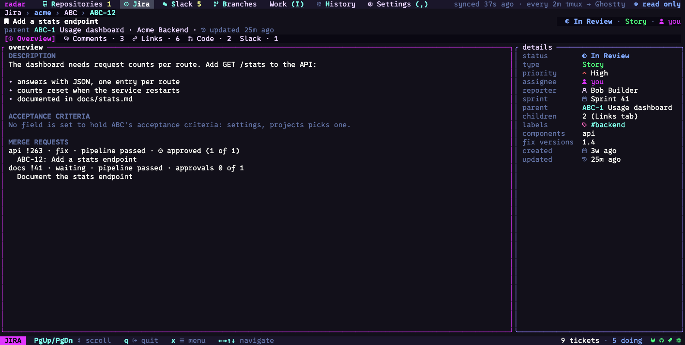685x345 pixels.
Task: Click the reporter icon beside Bob Builder
Action: [x=584, y=90]
